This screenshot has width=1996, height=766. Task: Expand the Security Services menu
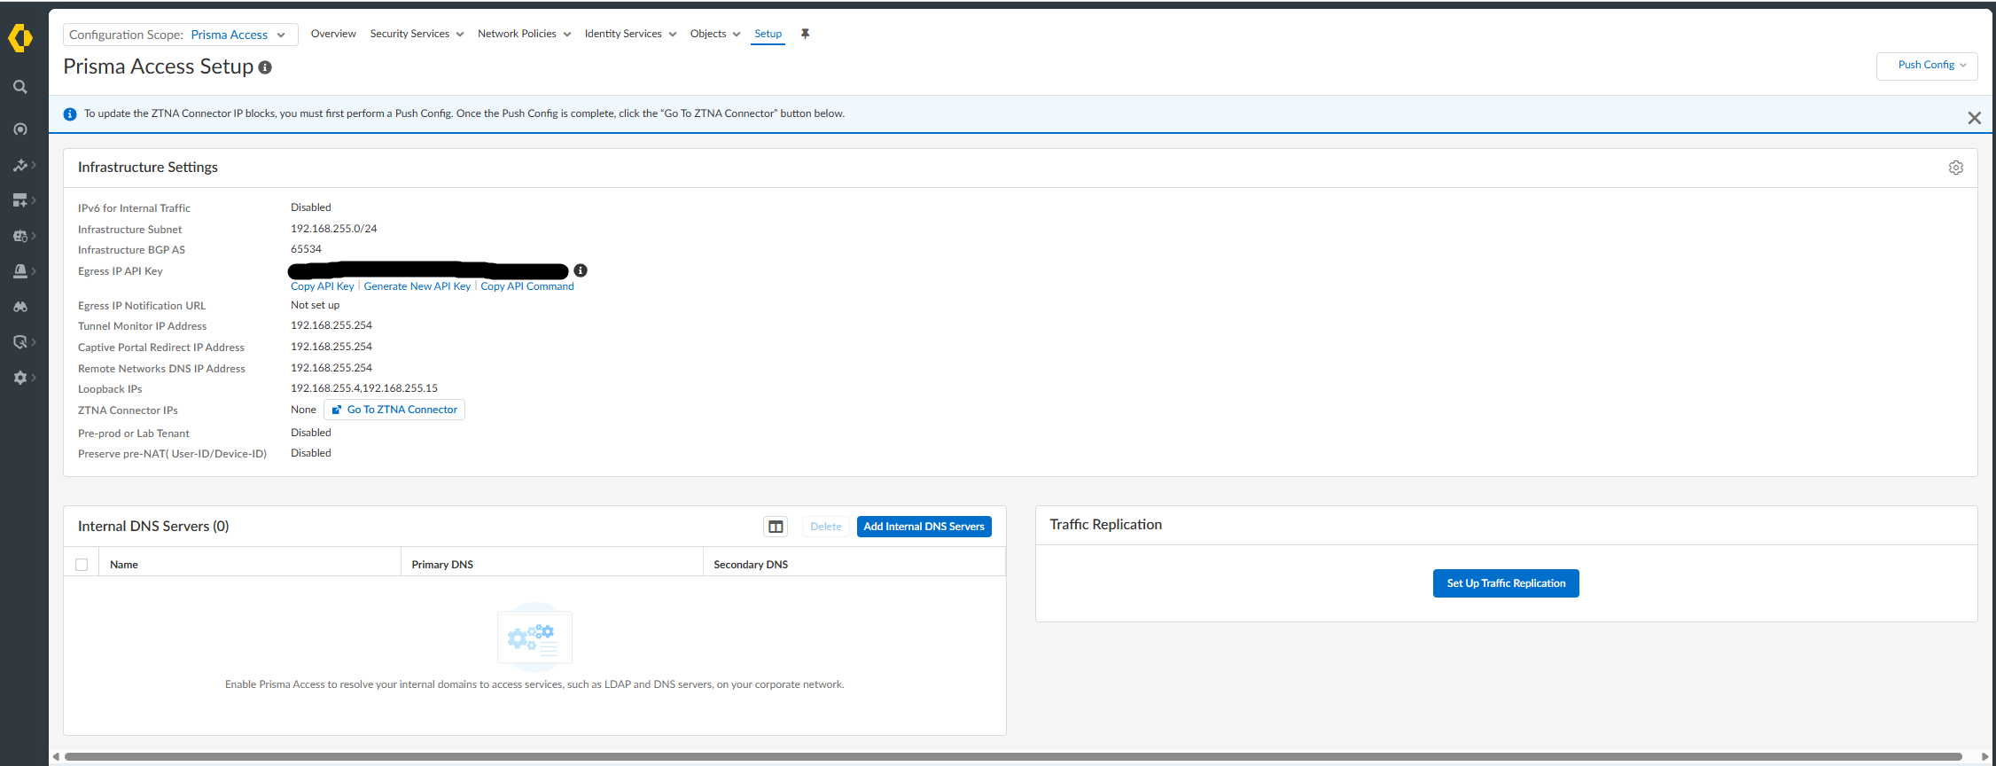[x=417, y=34]
